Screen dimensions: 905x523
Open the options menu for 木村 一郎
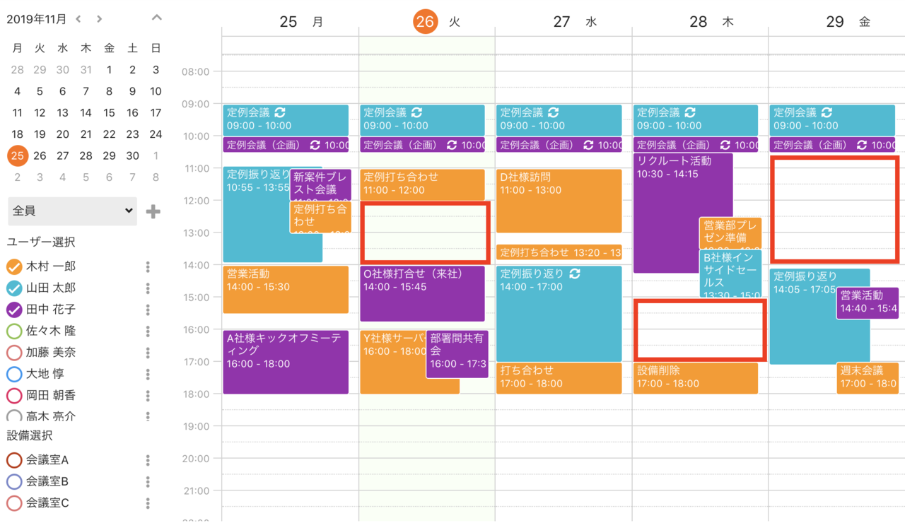[x=148, y=266]
